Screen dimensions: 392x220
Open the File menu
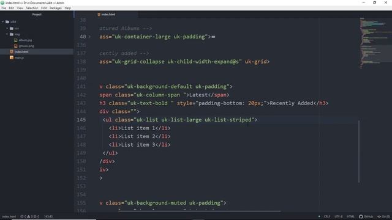pyautogui.click(x=4, y=8)
